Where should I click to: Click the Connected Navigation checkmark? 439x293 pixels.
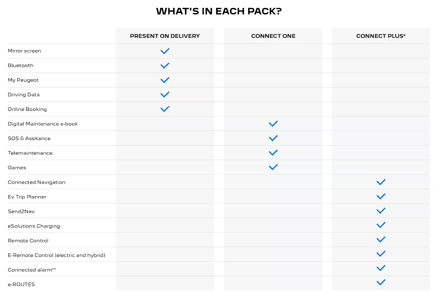[x=381, y=182]
